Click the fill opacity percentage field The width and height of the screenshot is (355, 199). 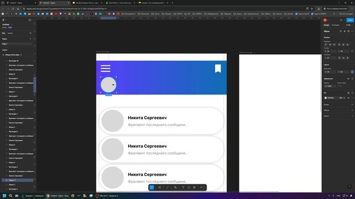341,98
